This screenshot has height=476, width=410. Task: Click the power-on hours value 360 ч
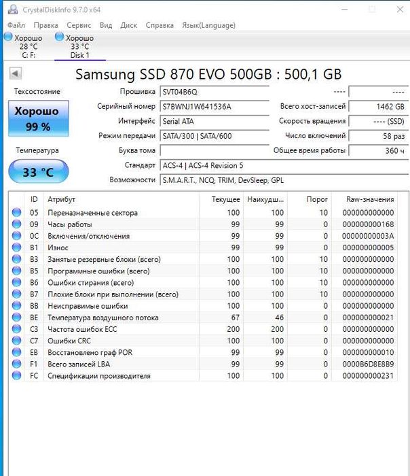coord(378,150)
